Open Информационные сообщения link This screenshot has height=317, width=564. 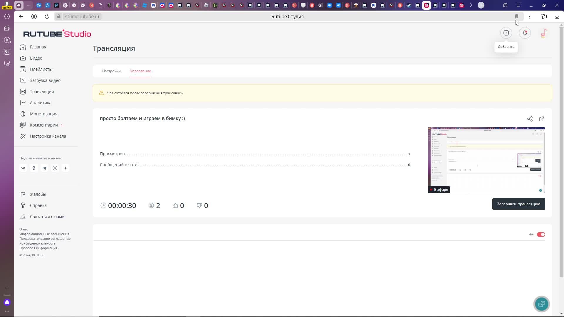point(44,234)
